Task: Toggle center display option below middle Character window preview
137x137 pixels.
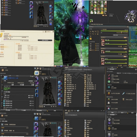Action: (x=54, y=106)
